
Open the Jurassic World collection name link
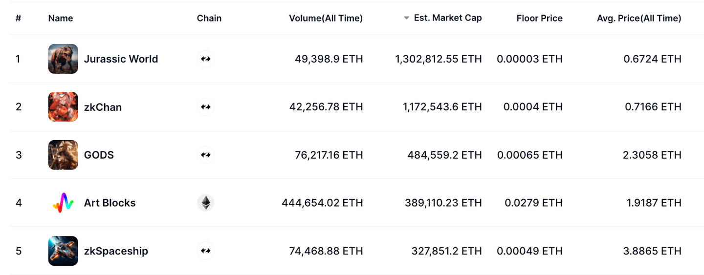pyautogui.click(x=121, y=59)
